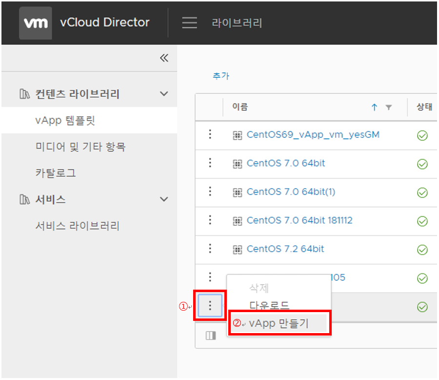The image size is (439, 380).
Task: Open the kebab menu for CentOS 7.0 64bit 181112
Action: (210, 221)
